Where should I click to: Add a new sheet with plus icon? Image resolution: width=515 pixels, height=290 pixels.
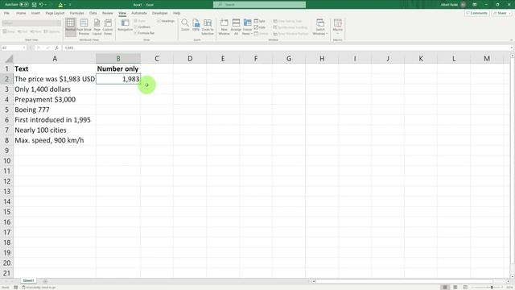(x=45, y=281)
